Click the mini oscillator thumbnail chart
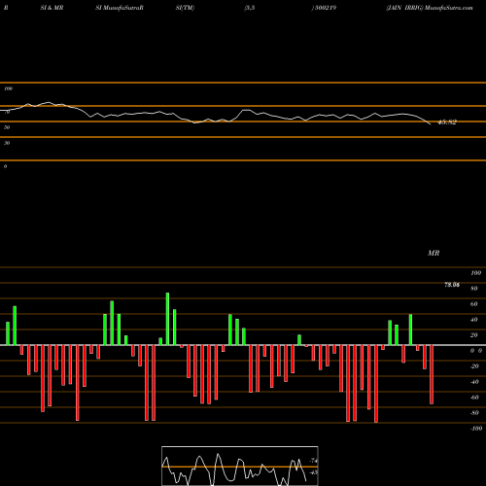 pos(240,466)
